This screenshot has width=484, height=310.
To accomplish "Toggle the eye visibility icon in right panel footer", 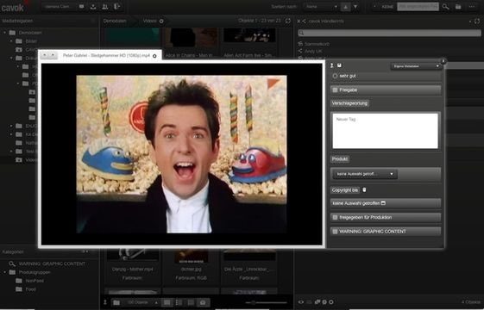I will 300,302.
